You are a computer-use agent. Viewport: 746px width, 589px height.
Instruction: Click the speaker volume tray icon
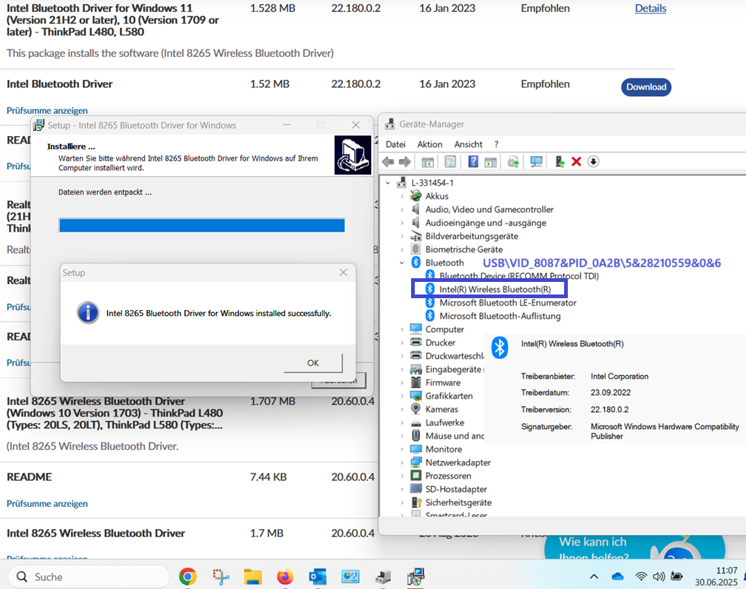[x=659, y=576]
